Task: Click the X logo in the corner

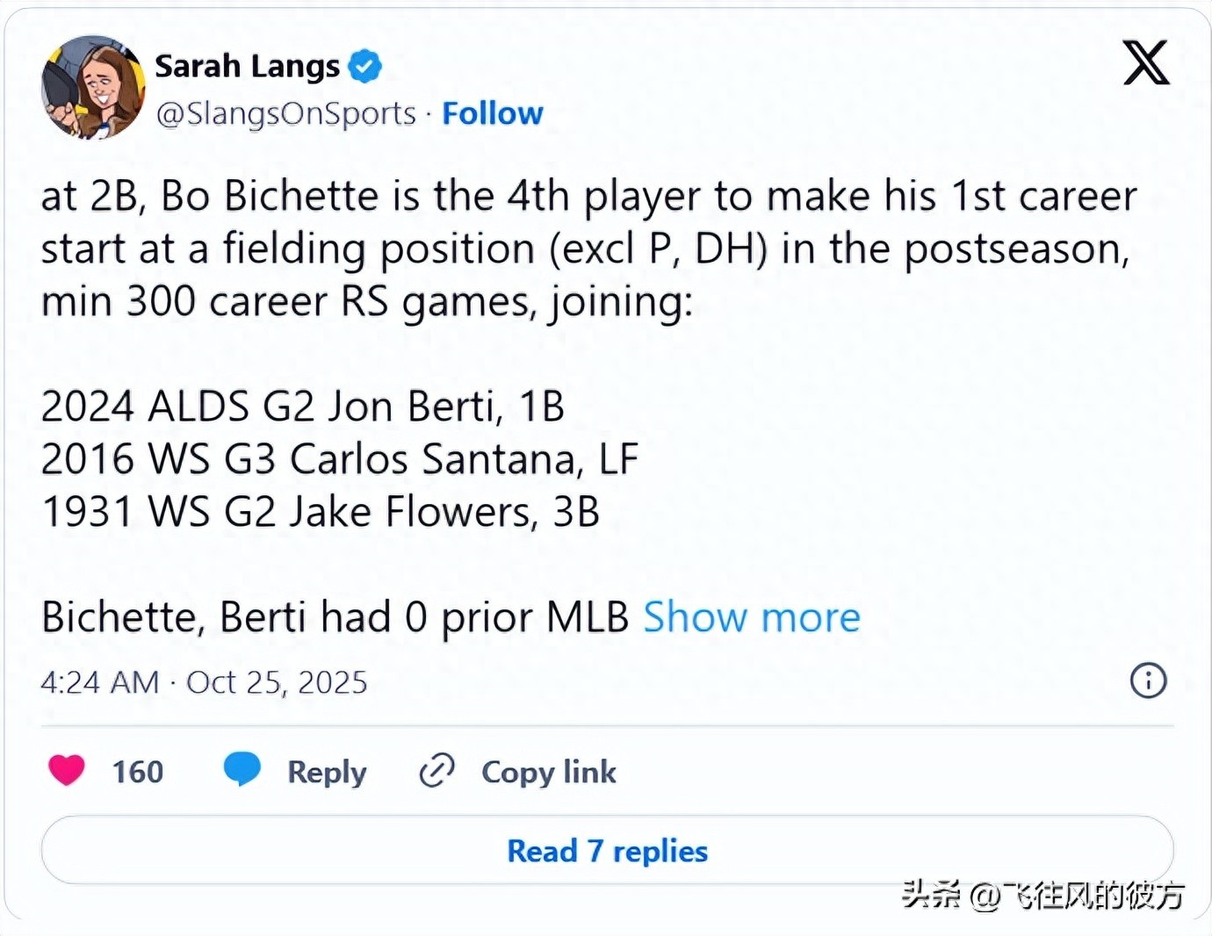Action: click(x=1144, y=62)
